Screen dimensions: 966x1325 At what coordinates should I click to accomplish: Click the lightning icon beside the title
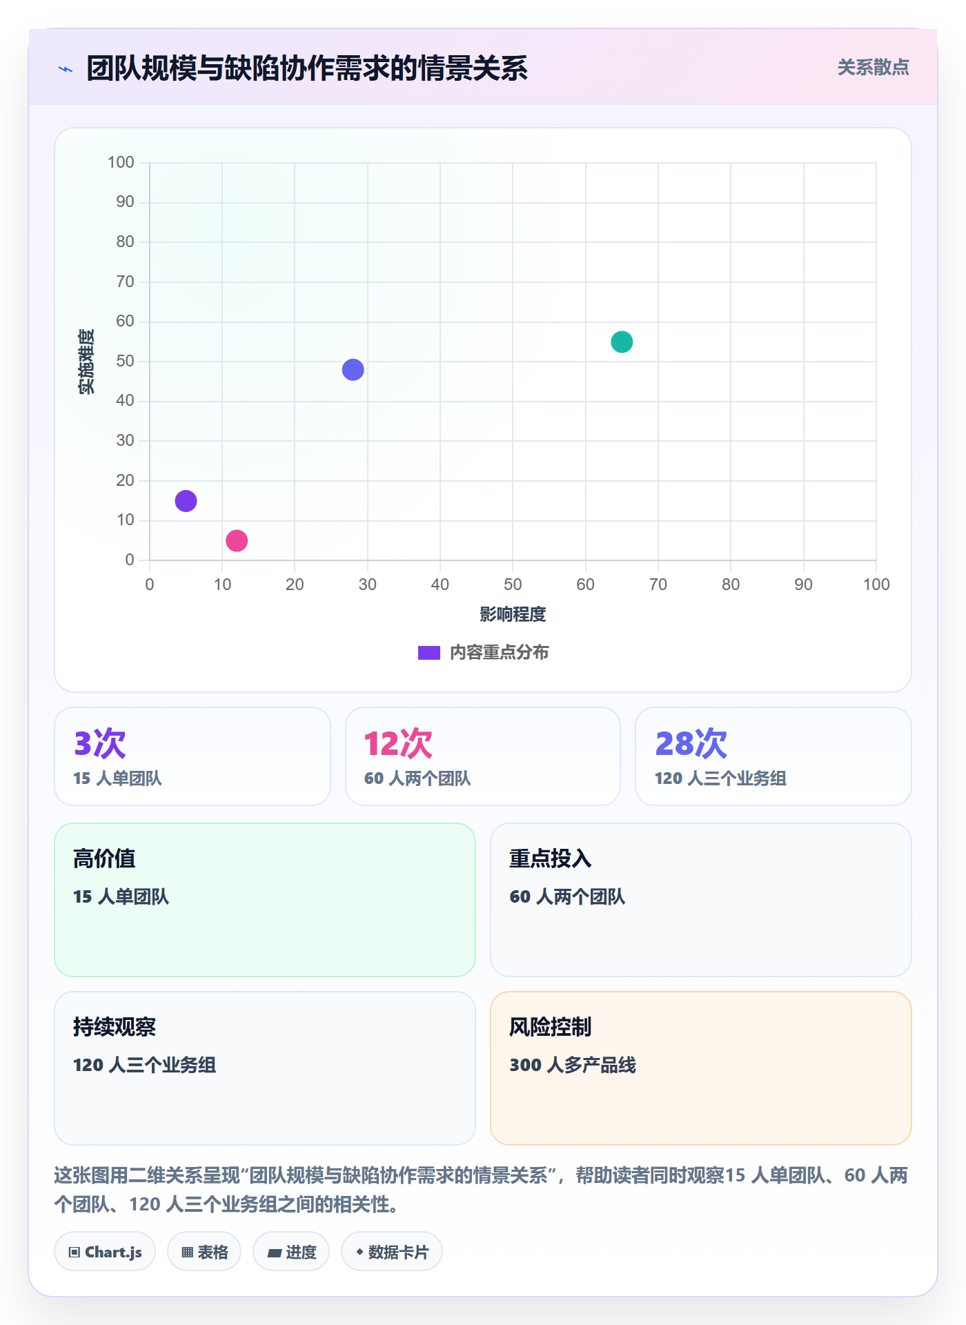(x=66, y=69)
